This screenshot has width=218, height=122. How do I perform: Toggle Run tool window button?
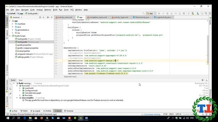coord(14,111)
